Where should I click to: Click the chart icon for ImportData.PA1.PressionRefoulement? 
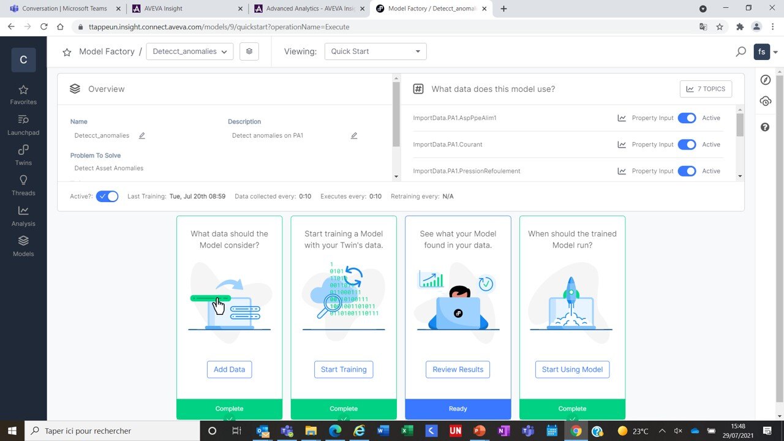coord(622,171)
